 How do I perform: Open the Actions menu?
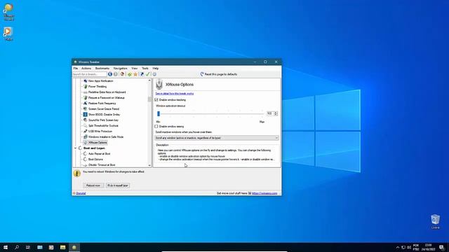pos(86,69)
